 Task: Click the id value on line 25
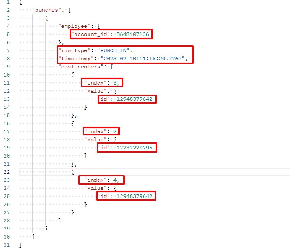pyautogui.click(x=136, y=196)
